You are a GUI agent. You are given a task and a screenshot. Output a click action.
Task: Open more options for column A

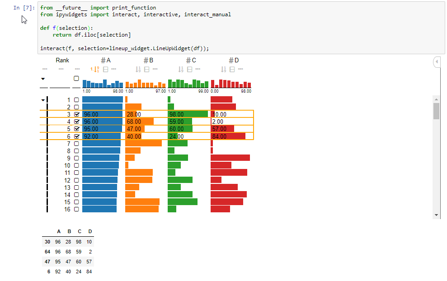pos(114,69)
